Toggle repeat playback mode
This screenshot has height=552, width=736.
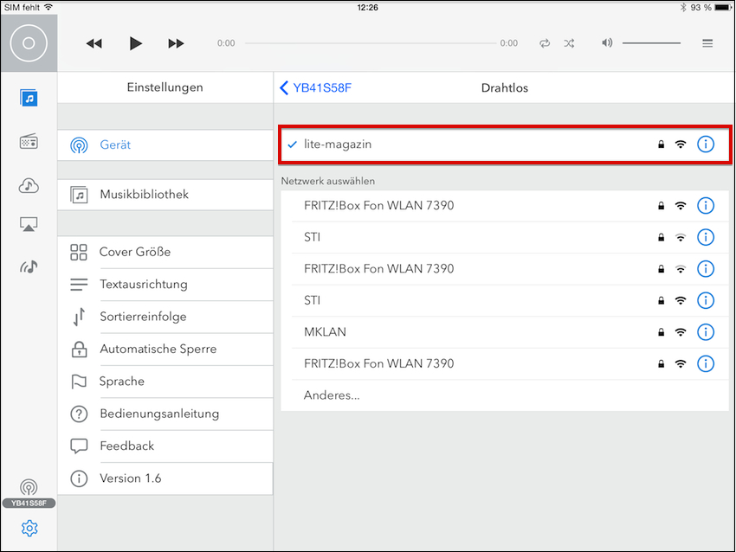coord(545,43)
